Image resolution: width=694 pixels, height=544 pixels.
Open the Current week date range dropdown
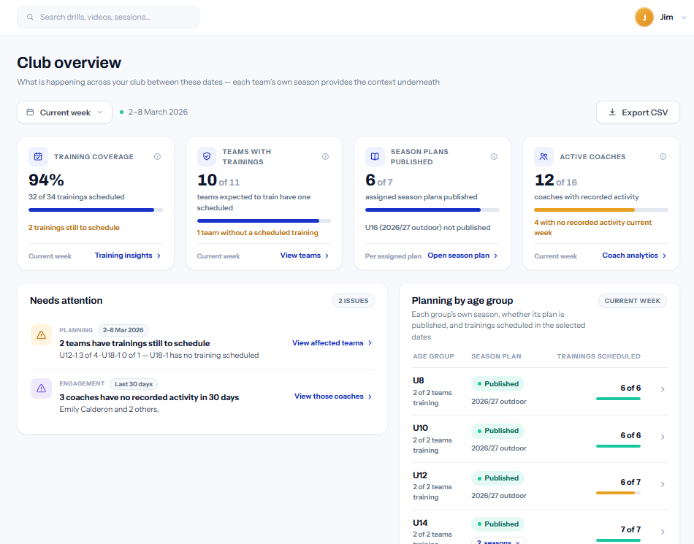click(64, 112)
